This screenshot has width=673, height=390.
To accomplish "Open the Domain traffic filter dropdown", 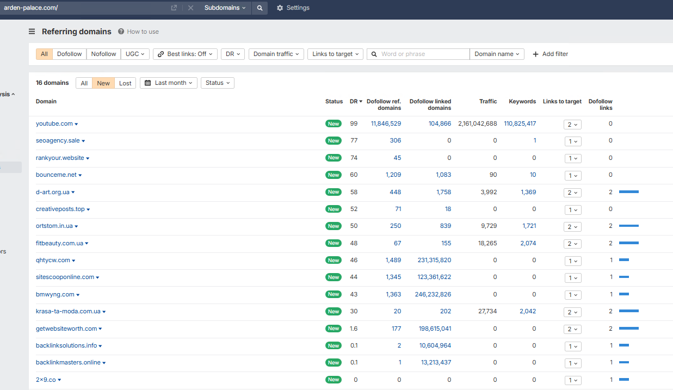I will coord(276,54).
